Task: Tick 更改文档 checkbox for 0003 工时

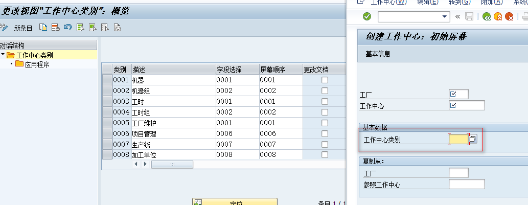Action: tap(325, 101)
